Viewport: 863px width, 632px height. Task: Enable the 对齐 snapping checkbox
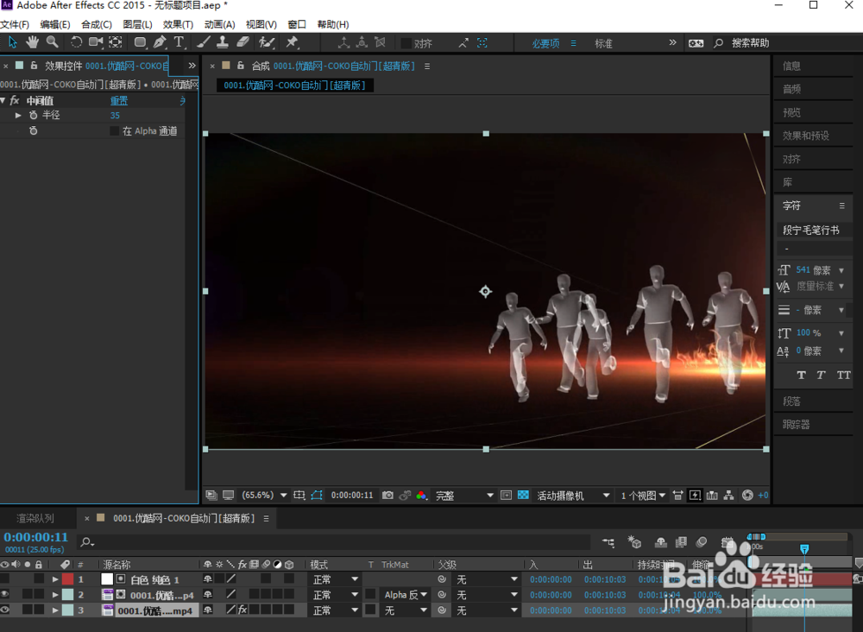click(406, 43)
